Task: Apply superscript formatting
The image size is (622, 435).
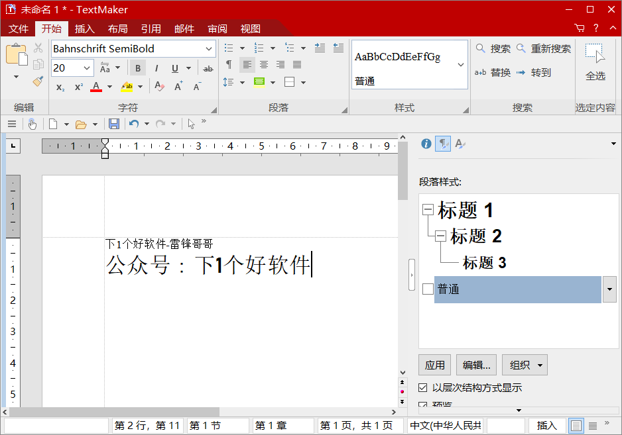Action: click(78, 87)
